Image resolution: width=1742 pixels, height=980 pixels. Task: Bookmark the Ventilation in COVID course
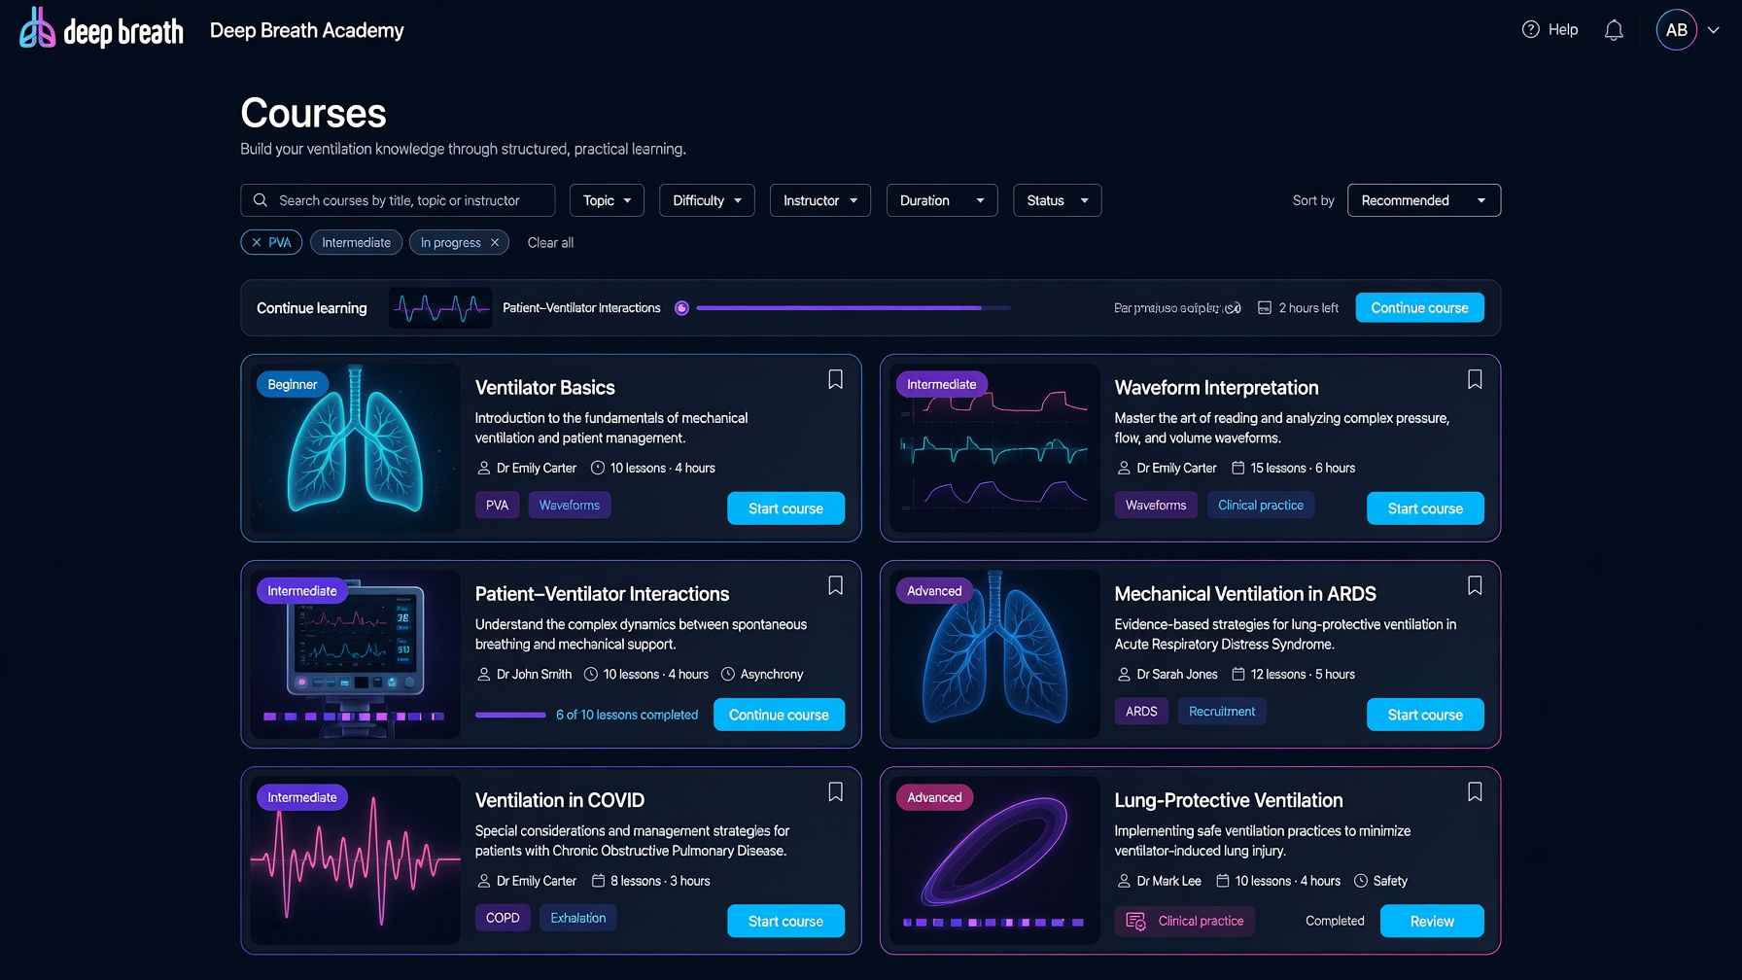[835, 792]
